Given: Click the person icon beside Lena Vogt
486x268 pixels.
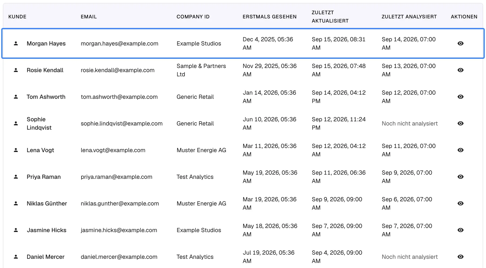Looking at the screenshot, I should pos(16,150).
